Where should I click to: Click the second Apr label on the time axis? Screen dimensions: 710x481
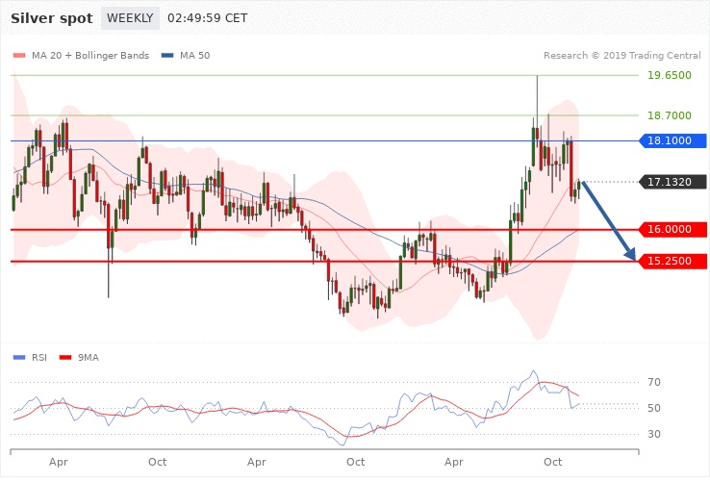click(256, 463)
